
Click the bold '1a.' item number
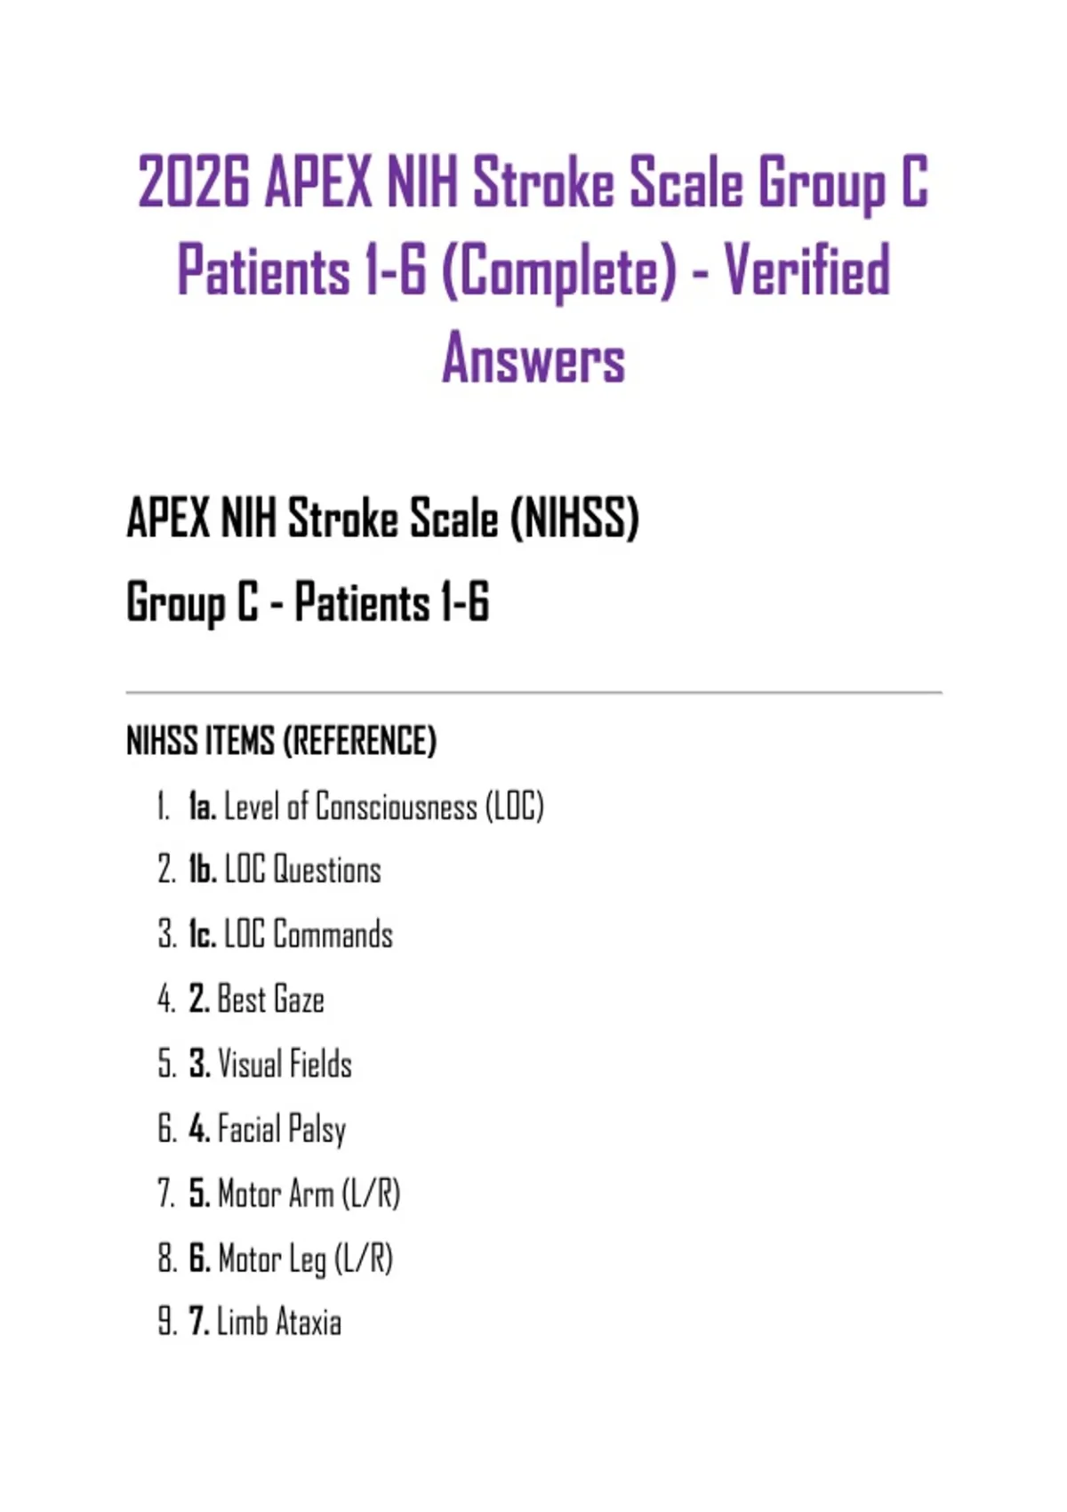pyautogui.click(x=202, y=806)
